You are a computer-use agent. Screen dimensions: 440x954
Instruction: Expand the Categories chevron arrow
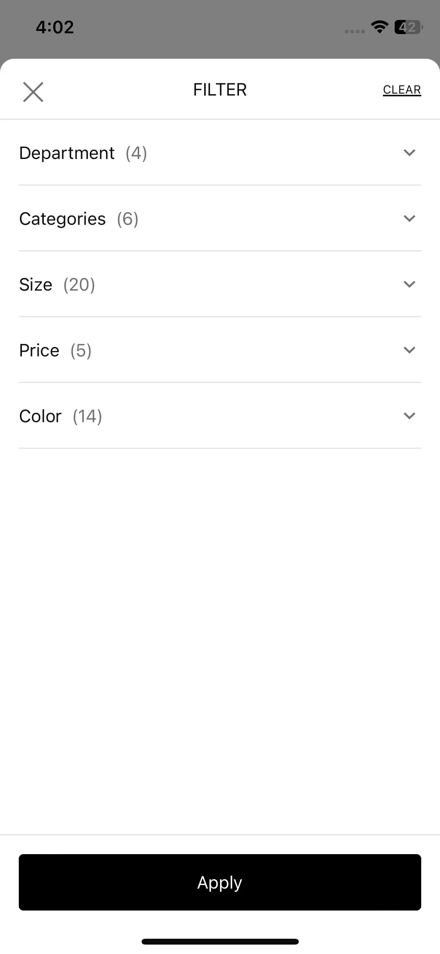(409, 218)
